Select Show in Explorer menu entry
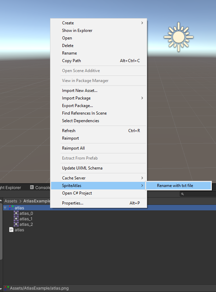Image resolution: width=216 pixels, height=292 pixels. pyautogui.click(x=99, y=31)
